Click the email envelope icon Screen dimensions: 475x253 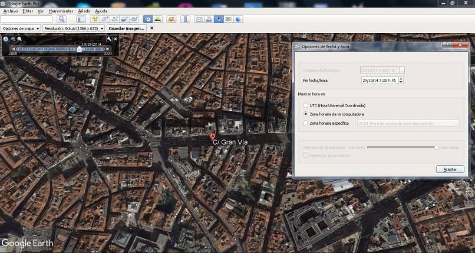click(199, 19)
